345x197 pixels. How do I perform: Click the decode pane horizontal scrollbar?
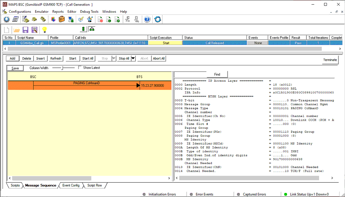click(249, 178)
